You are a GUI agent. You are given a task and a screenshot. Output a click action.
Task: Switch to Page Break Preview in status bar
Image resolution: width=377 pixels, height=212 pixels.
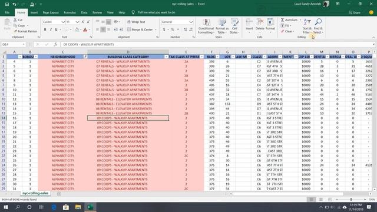point(330,200)
